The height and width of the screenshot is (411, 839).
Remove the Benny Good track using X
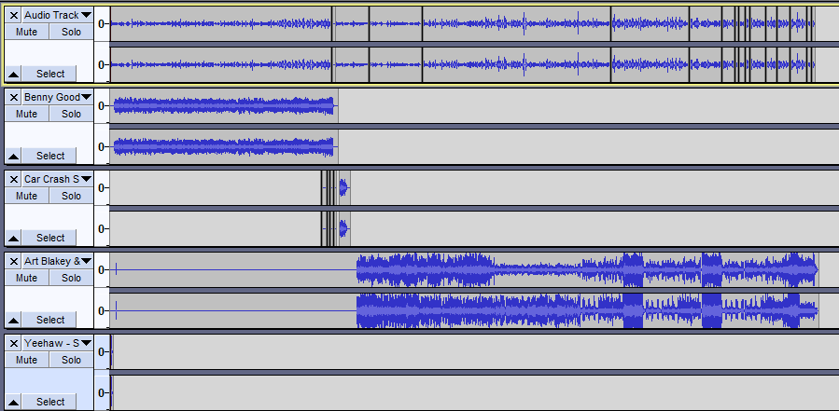(x=14, y=97)
